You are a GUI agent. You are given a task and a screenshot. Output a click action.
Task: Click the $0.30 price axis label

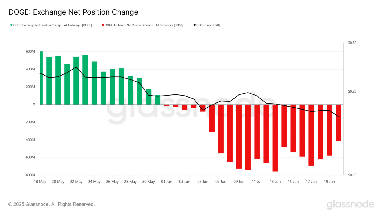352,43
